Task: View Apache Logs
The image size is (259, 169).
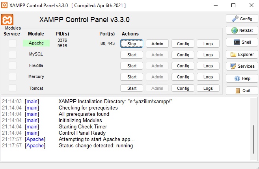Action: (x=208, y=44)
